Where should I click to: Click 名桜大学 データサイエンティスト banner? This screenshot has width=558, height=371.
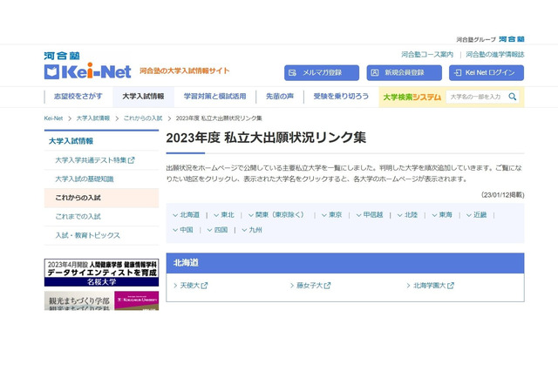click(x=101, y=273)
